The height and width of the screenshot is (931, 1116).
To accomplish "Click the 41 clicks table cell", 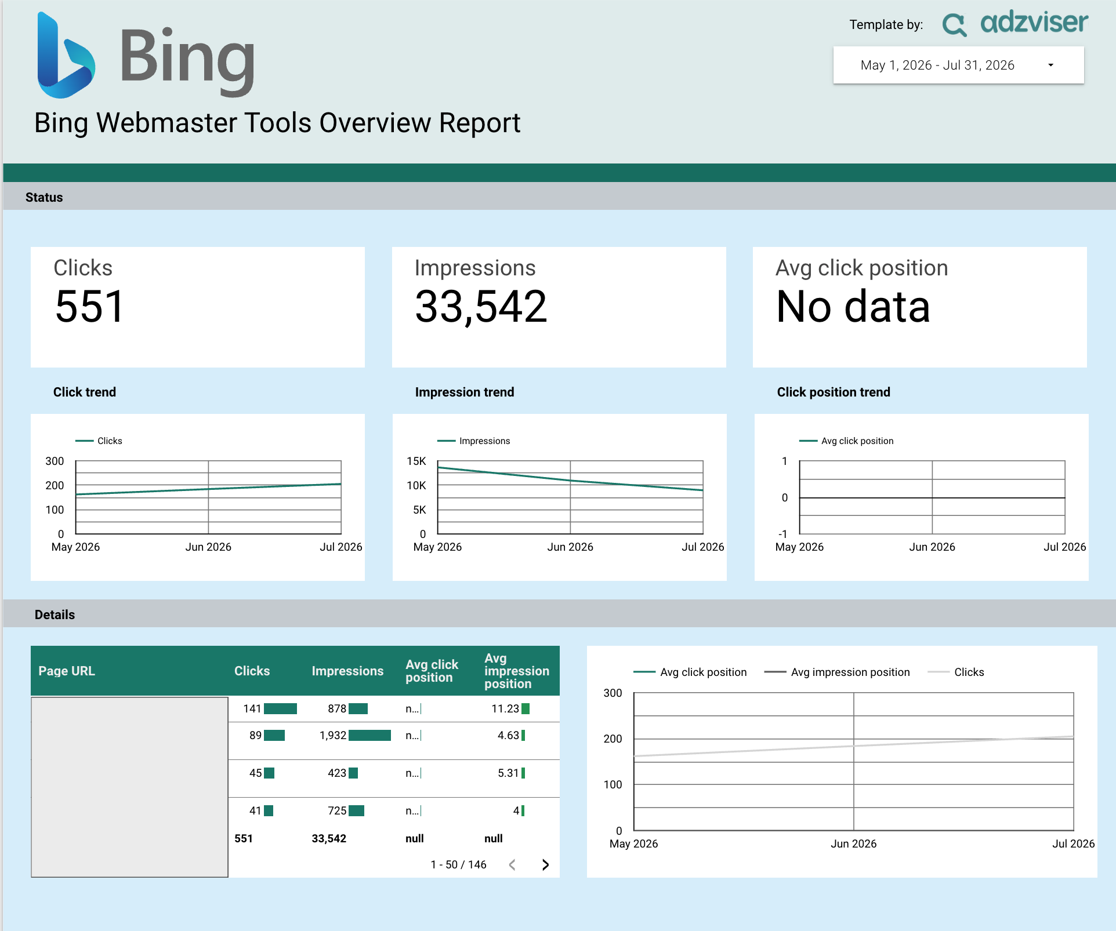I will 266,810.
